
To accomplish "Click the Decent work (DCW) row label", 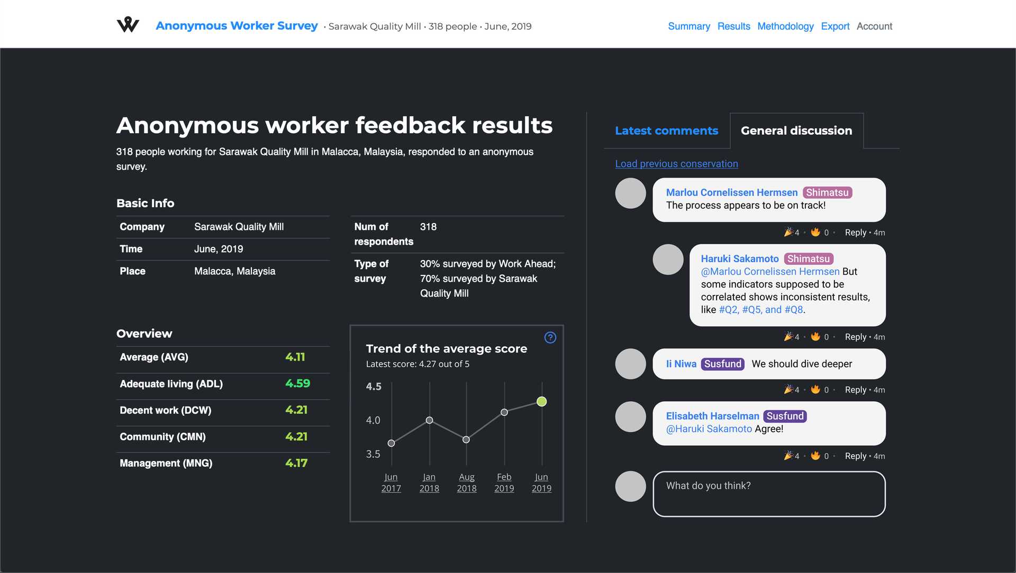I will pos(165,410).
